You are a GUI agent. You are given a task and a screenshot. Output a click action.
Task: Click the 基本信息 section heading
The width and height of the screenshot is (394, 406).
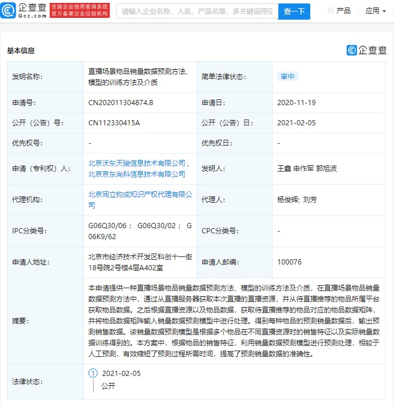click(21, 50)
